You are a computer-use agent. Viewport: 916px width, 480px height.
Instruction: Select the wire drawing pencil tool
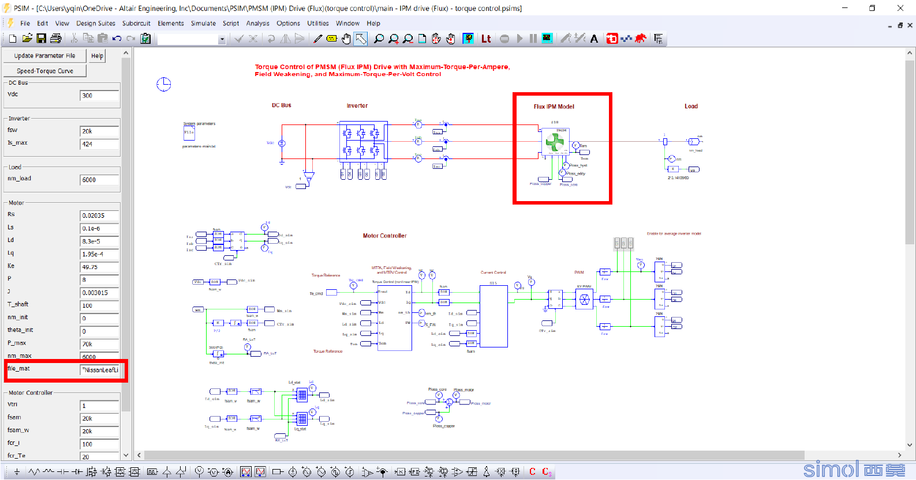pos(317,39)
